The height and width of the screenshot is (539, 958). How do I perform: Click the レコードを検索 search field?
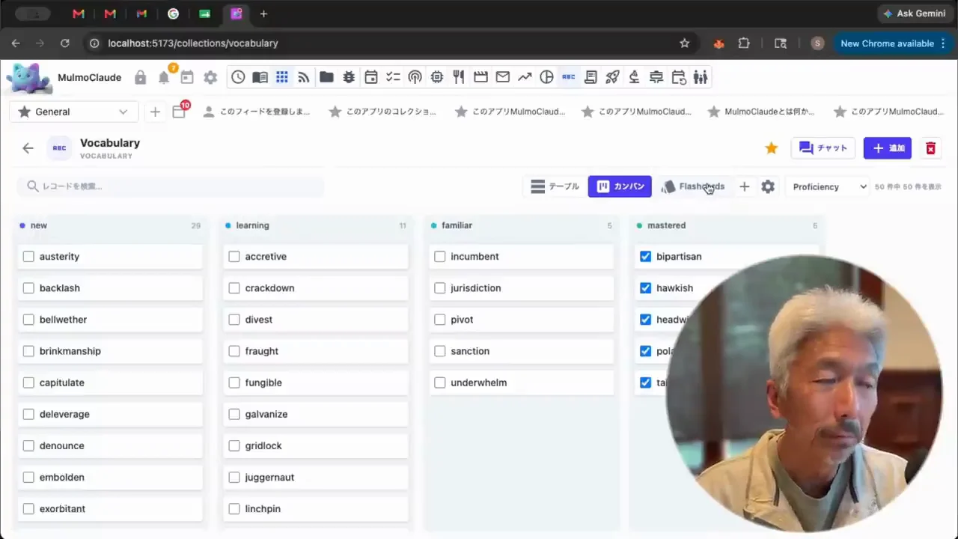(x=171, y=186)
